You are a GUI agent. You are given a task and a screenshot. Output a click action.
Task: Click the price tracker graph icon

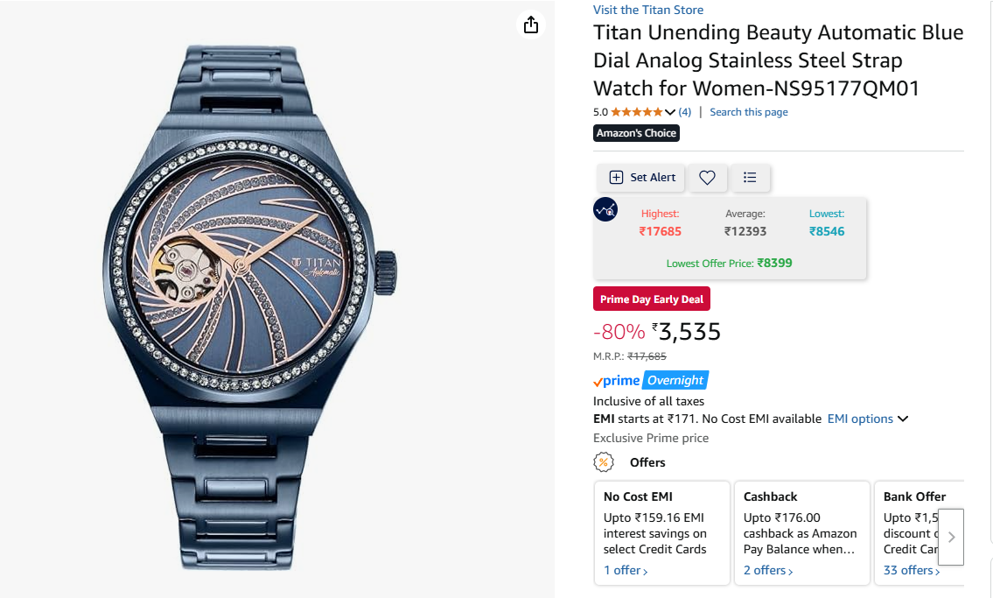point(605,209)
